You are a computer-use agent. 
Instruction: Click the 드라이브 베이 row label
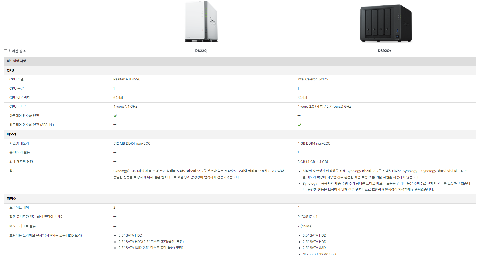coord(19,208)
